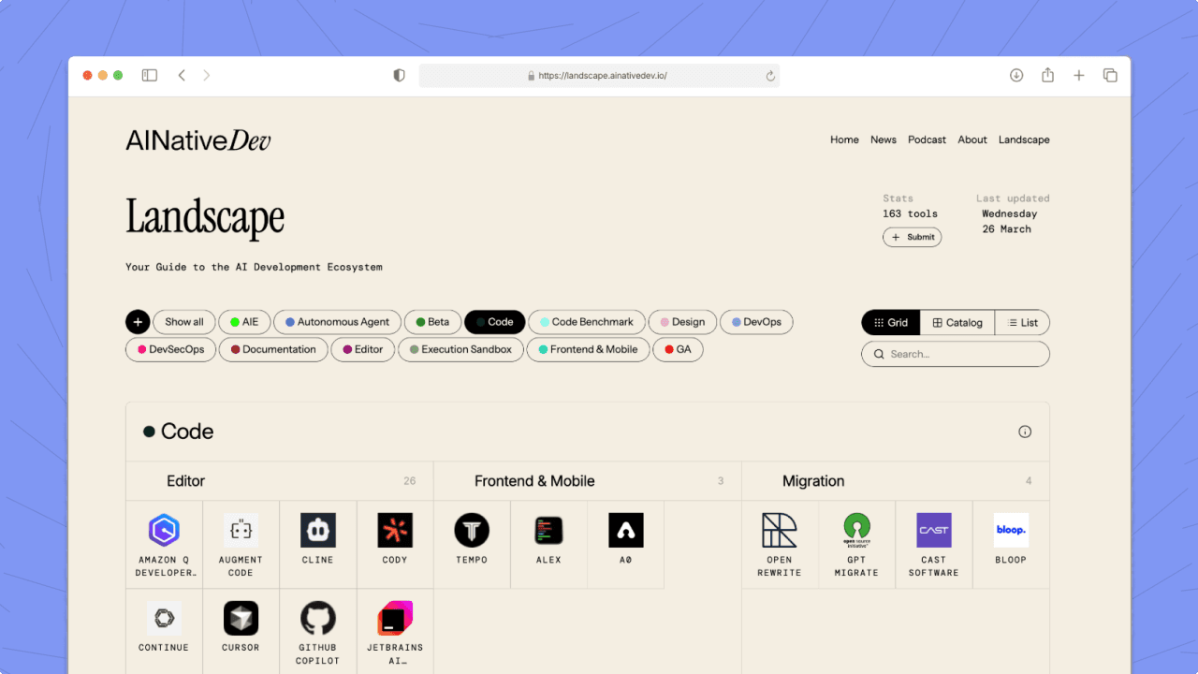Open a new tab with plus icon

click(x=1079, y=76)
